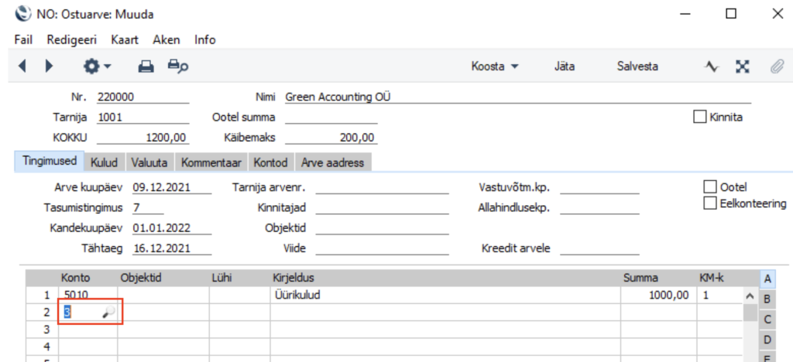Click the printer icon

click(146, 67)
